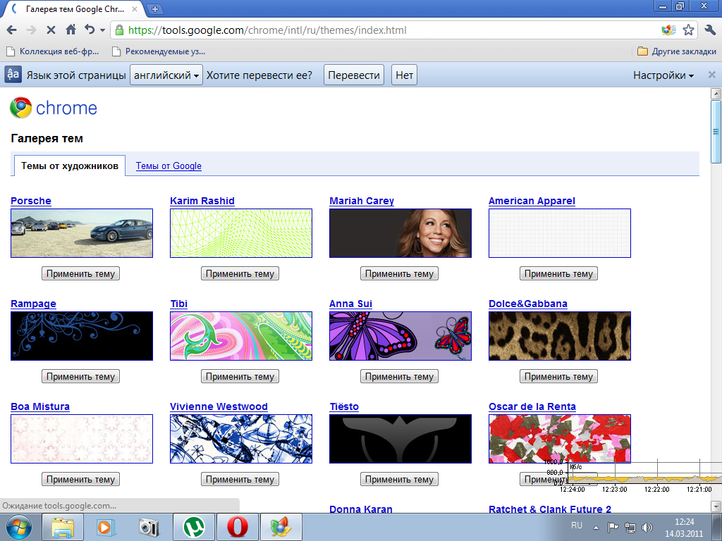Stop page loading with the X icon
The width and height of the screenshot is (722, 541).
(x=51, y=30)
